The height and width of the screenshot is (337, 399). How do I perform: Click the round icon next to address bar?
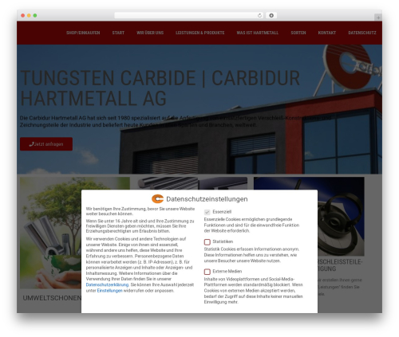(271, 15)
